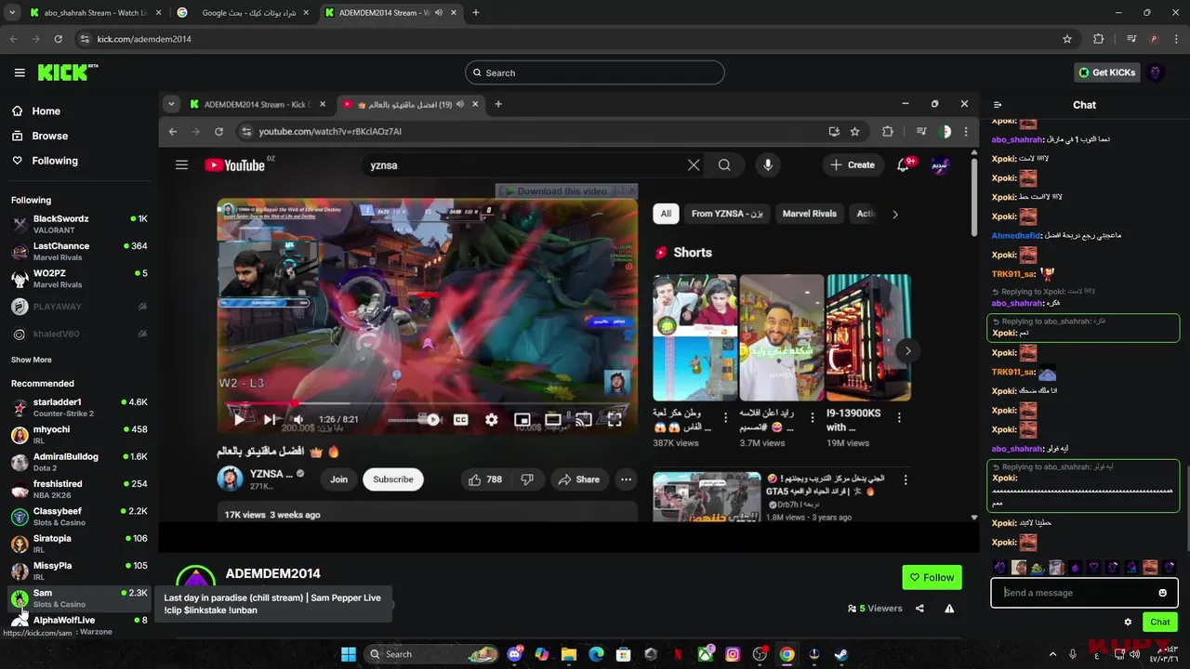
Task: Open YouTube notifications bell
Action: coord(903,165)
